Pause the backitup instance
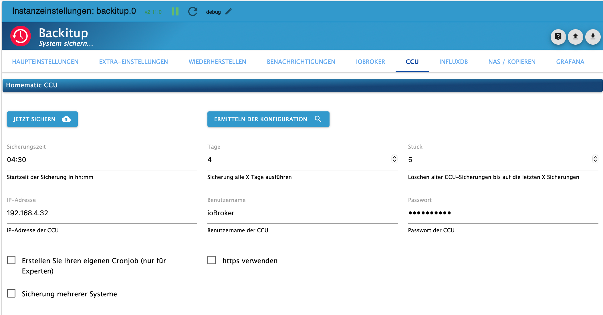603x315 pixels. [x=175, y=11]
